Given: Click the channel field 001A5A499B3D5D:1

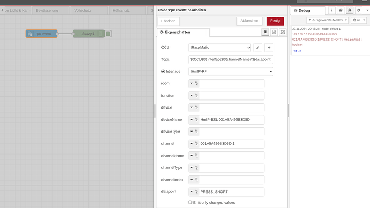Looking at the screenshot, I should click(x=232, y=143).
